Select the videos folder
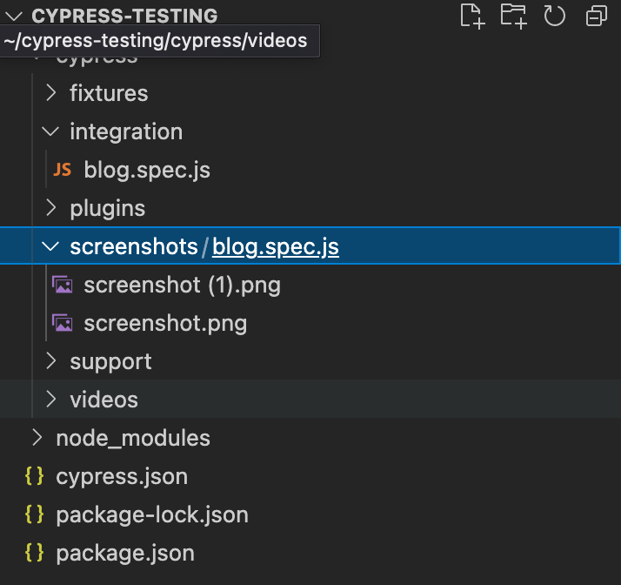Screen dimensions: 621x585 103,400
